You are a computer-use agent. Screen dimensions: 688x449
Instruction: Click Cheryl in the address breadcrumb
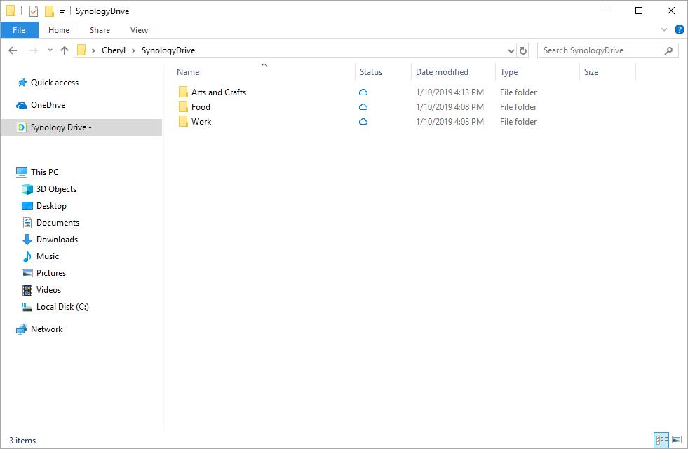114,50
